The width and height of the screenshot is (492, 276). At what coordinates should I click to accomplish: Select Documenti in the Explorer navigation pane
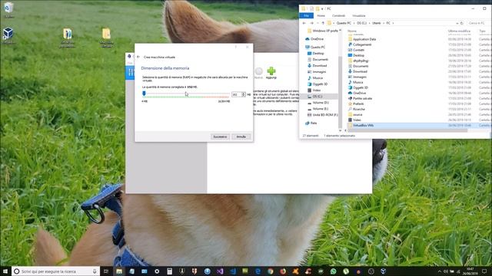tap(320, 60)
